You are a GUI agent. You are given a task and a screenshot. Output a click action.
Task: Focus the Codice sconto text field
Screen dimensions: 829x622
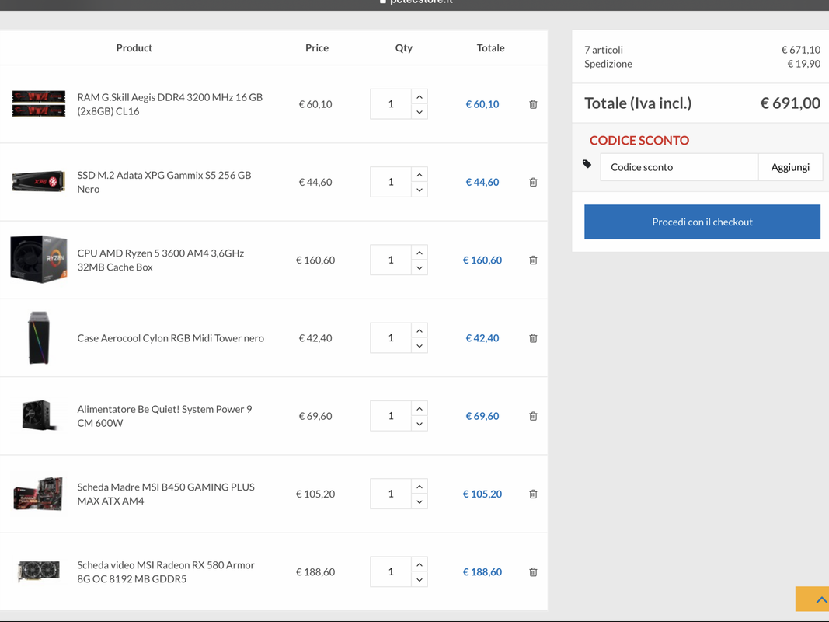click(x=679, y=167)
